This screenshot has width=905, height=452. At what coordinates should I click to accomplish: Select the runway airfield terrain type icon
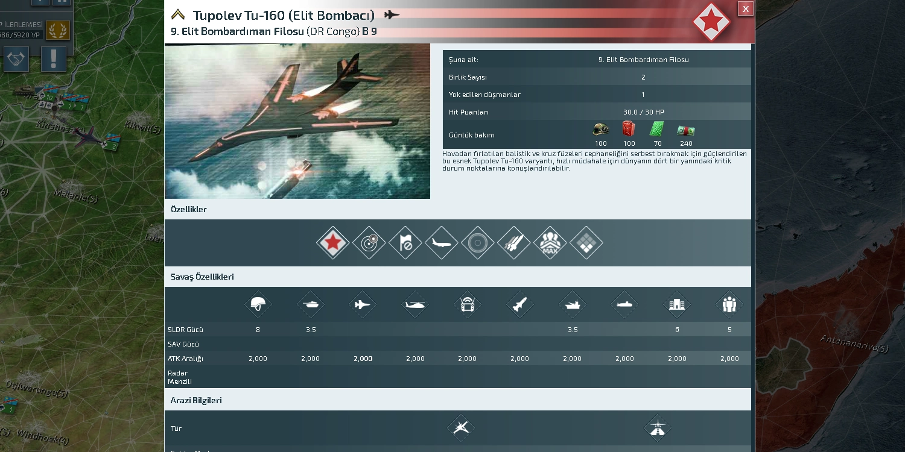coord(657,428)
